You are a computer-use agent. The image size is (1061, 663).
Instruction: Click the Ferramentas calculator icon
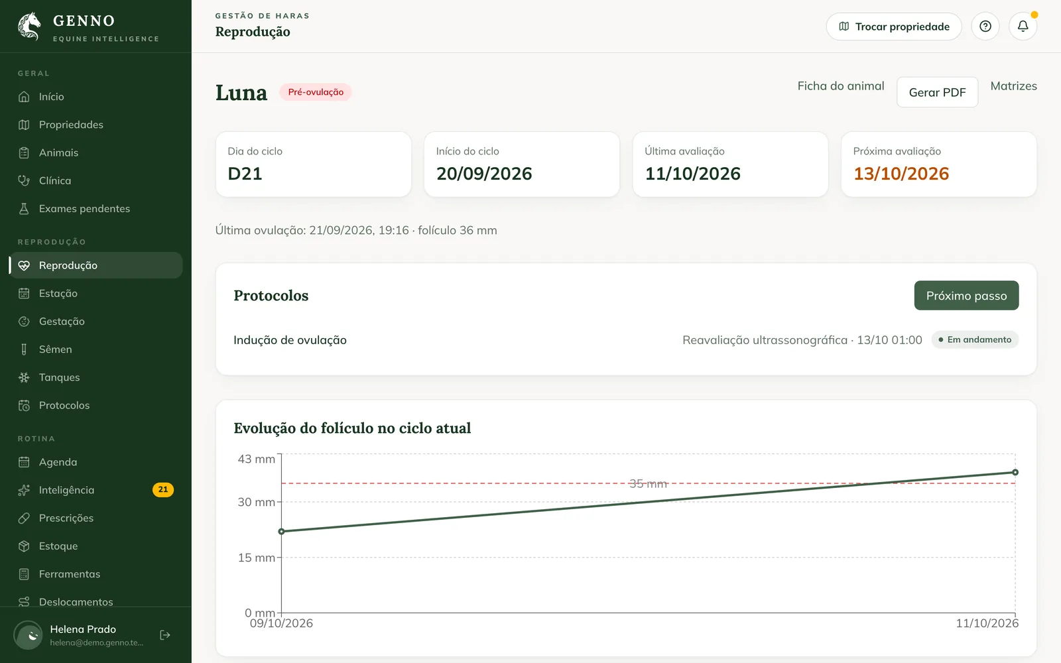pos(24,574)
